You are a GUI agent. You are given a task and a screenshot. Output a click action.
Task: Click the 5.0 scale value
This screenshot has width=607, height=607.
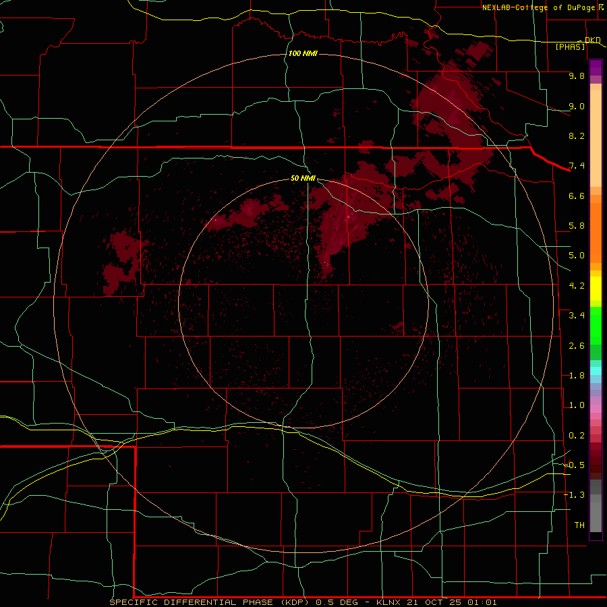577,256
